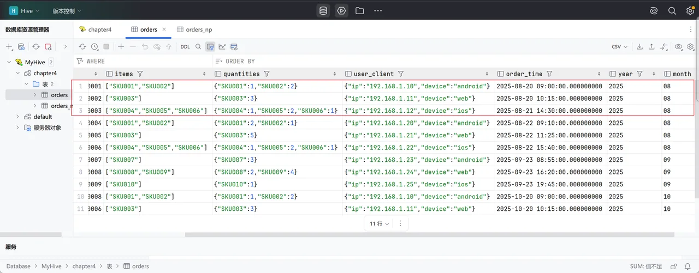Switch to the orders_np tab
The width and height of the screenshot is (699, 273).
click(x=194, y=29)
